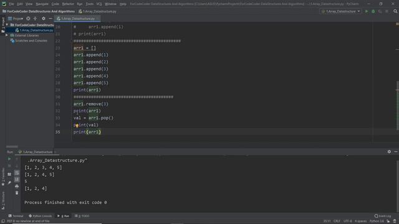Change CRLF line separator in status bar
The image size is (399, 224).
tap(337, 222)
